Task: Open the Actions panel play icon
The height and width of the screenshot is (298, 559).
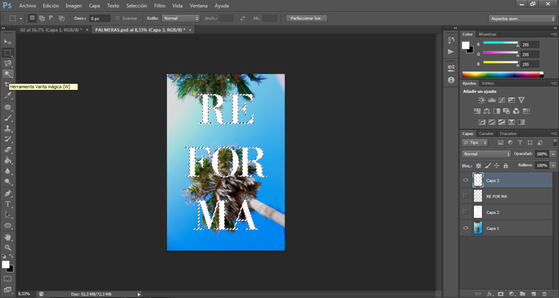Action: coord(451,52)
